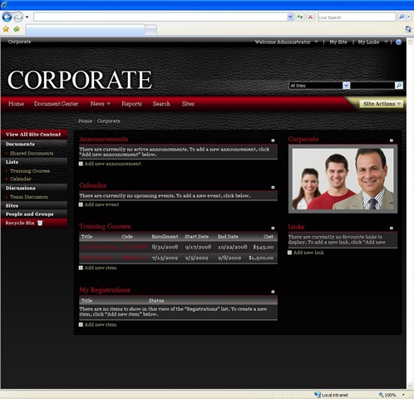This screenshot has width=414, height=399.
Task: Click the Home breadcrumb link
Action: [85, 121]
